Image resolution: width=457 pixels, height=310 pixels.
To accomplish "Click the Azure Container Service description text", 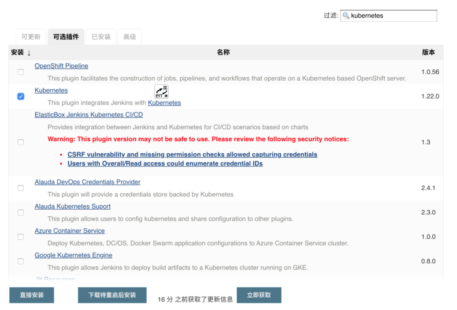I will pyautogui.click(x=198, y=243).
